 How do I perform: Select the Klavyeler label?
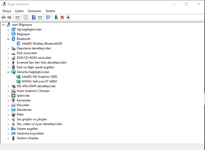pyautogui.click(x=23, y=105)
